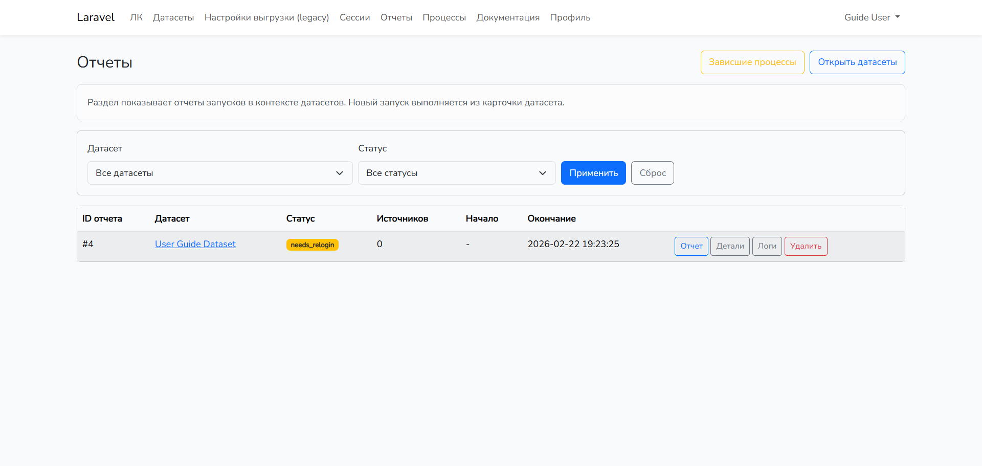
Task: Click the Открыть датасеты button
Action: [857, 62]
